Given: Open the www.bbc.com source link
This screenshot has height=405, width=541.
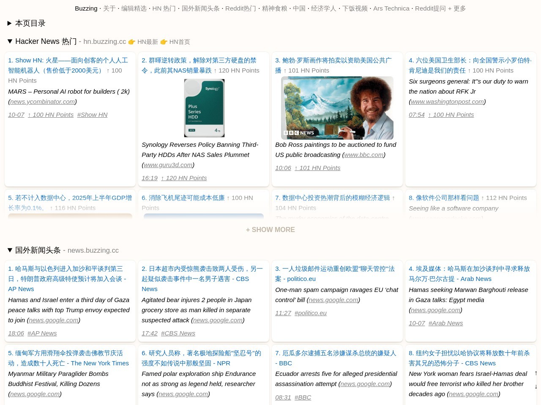Looking at the screenshot, I should [x=363, y=155].
